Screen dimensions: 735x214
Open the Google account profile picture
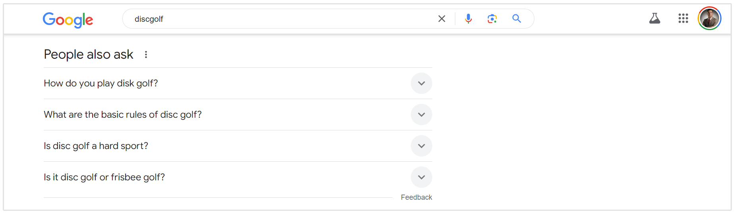click(x=709, y=18)
